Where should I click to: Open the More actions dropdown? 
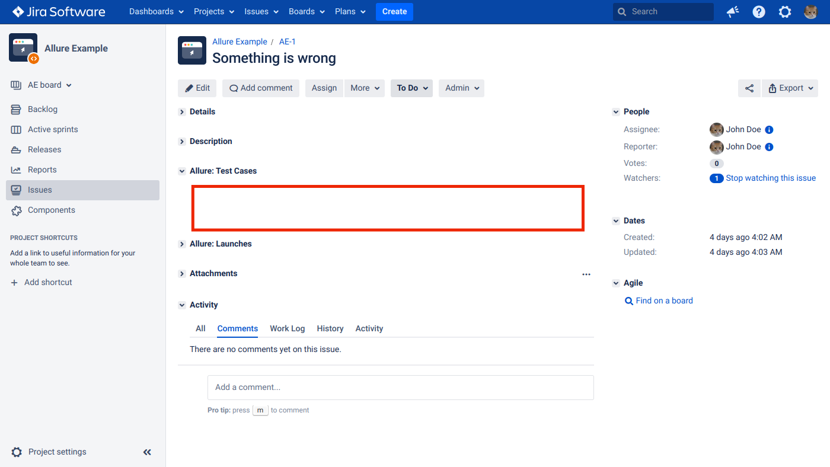(365, 88)
